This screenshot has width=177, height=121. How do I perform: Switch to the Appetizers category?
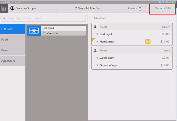[13, 61]
